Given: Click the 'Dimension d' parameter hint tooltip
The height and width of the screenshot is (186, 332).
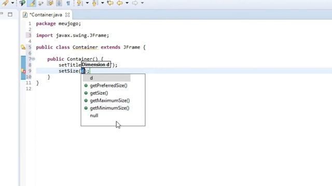Looking at the screenshot, I should click(x=96, y=65).
